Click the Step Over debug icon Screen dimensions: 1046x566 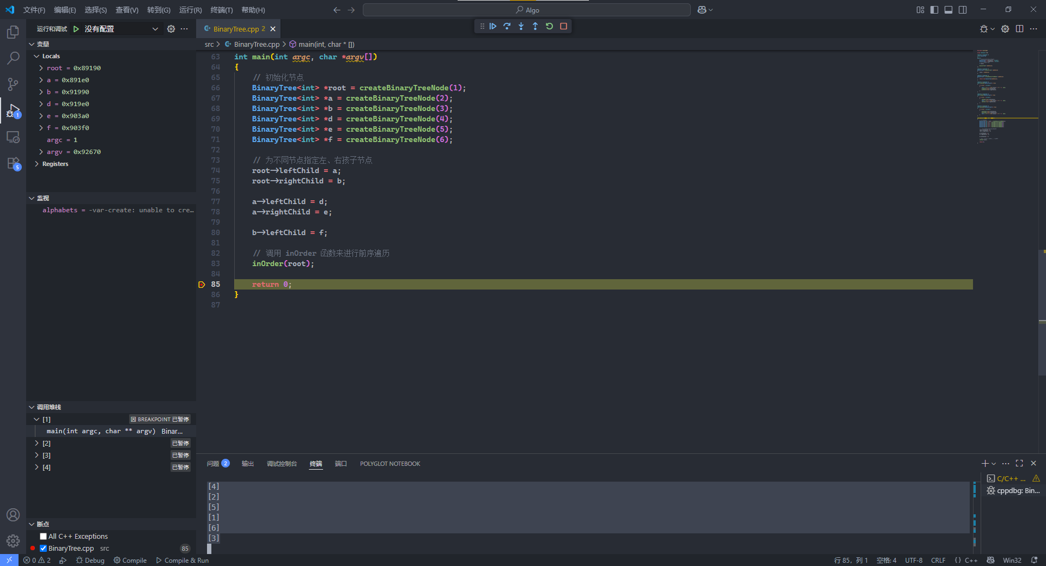click(507, 26)
